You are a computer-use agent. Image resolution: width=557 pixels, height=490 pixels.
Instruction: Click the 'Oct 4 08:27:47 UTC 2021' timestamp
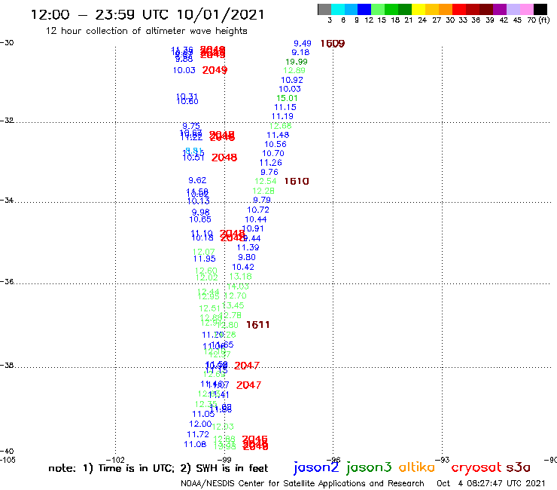pos(491,483)
